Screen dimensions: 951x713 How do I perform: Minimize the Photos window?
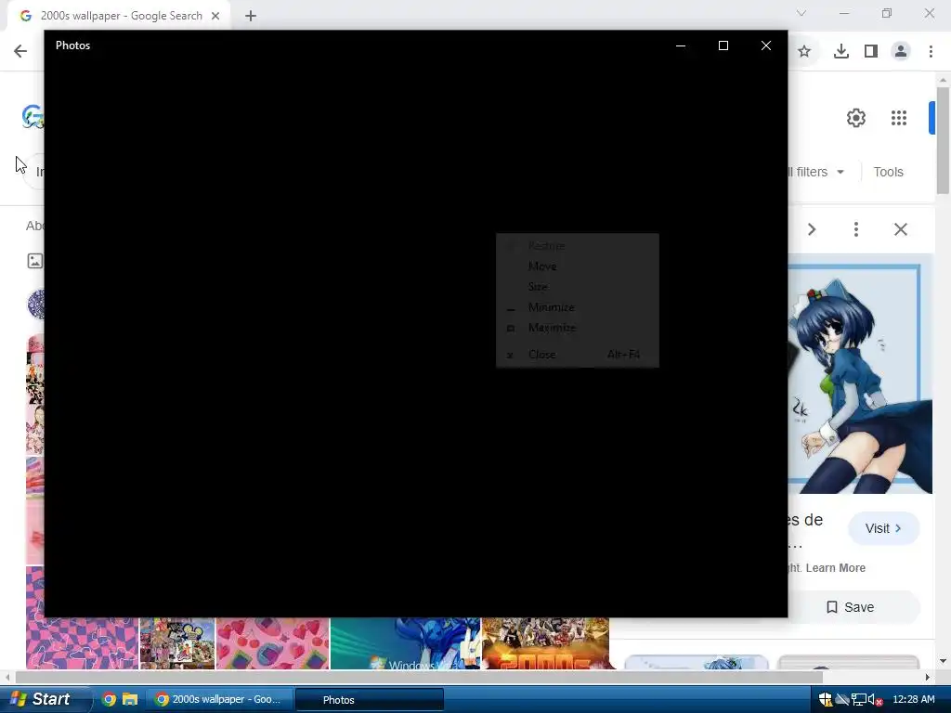681,45
